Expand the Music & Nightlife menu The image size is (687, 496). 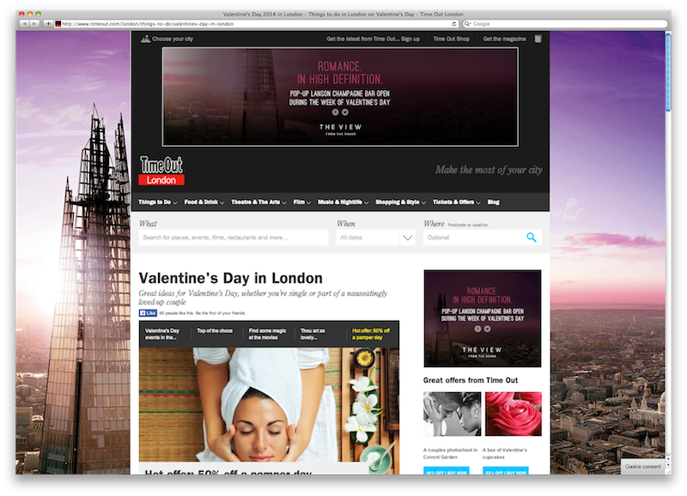pyautogui.click(x=343, y=202)
